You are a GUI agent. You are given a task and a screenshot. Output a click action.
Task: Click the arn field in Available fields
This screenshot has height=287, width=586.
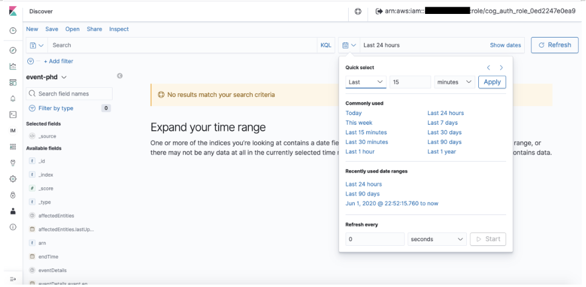[42, 243]
